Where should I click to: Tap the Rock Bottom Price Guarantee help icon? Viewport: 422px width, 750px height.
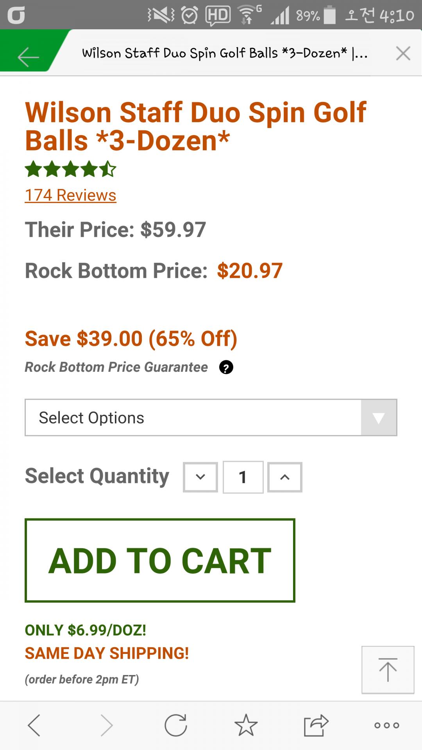point(226,367)
